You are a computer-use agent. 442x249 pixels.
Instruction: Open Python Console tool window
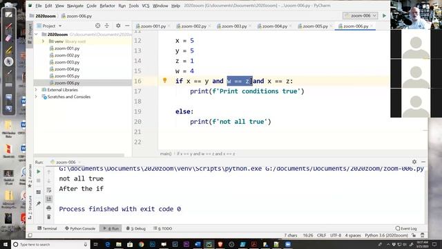coord(80,228)
